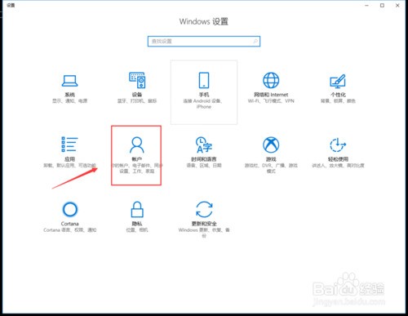
Task: Click the Windows 设置 heading text
Action: 204,21
